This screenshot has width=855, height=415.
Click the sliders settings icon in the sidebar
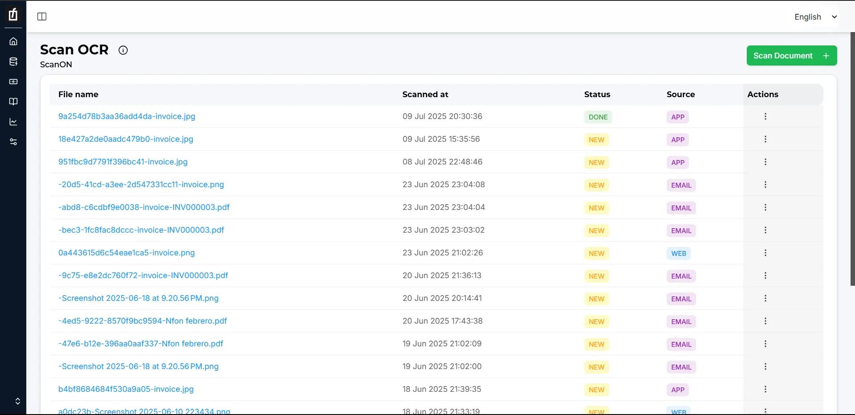pyautogui.click(x=13, y=142)
